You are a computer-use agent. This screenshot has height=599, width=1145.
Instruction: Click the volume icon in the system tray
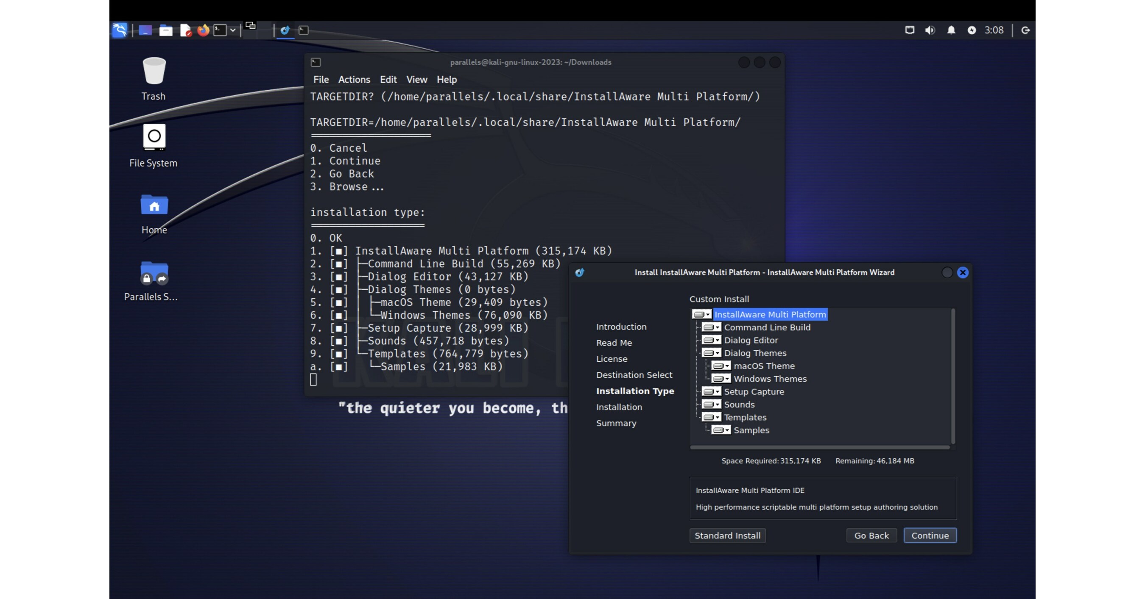pyautogui.click(x=930, y=30)
